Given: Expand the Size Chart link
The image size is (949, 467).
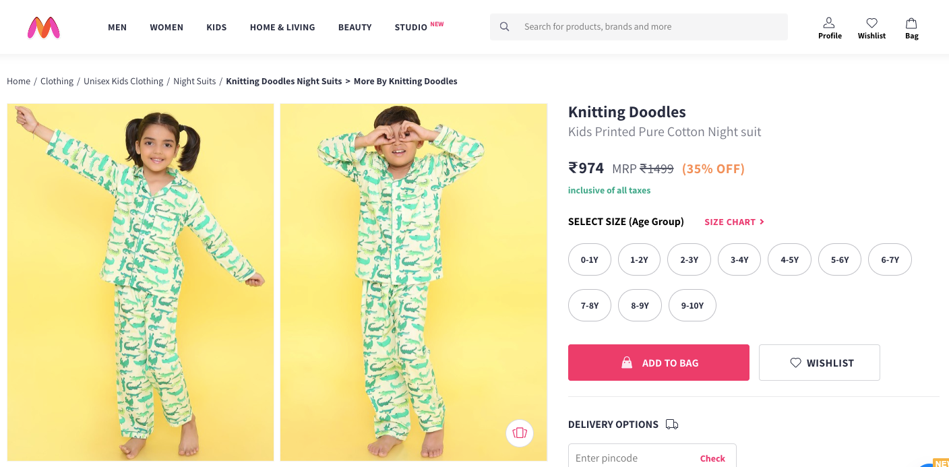Looking at the screenshot, I should click(x=734, y=222).
